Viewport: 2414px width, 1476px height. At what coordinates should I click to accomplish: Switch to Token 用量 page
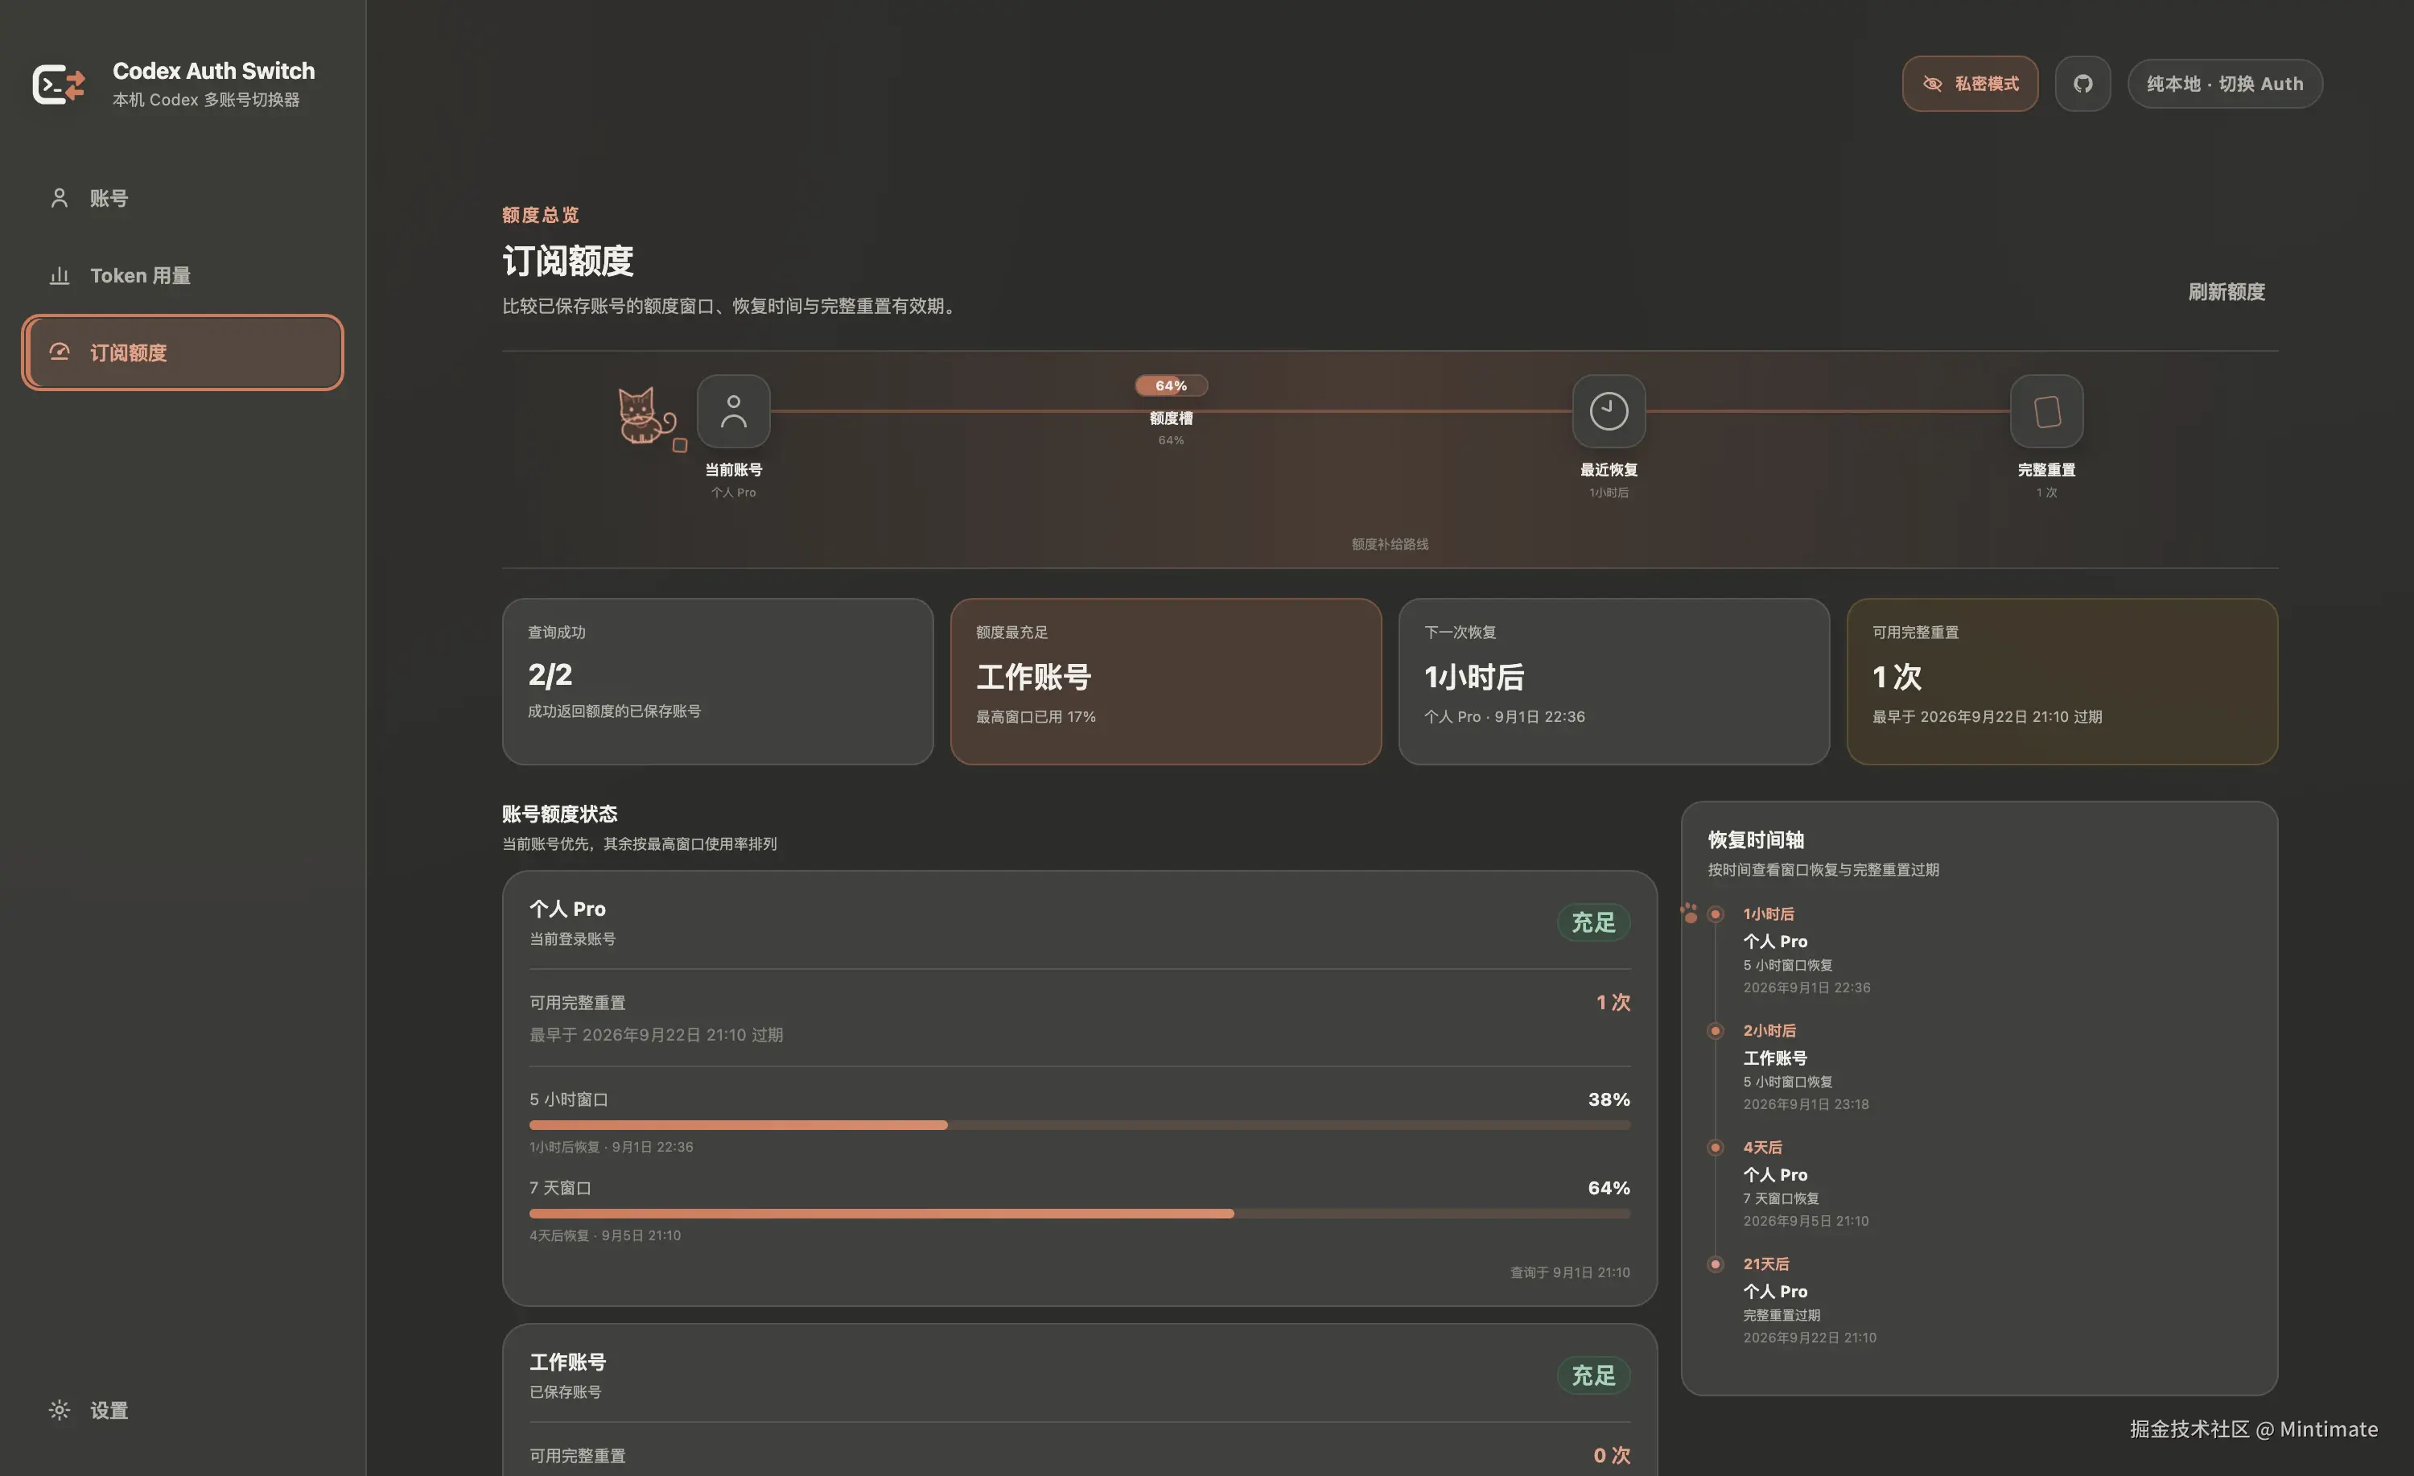[x=182, y=275]
